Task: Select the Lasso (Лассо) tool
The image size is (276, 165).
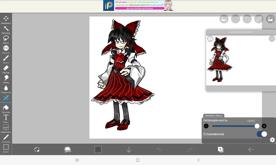Action: [6, 39]
